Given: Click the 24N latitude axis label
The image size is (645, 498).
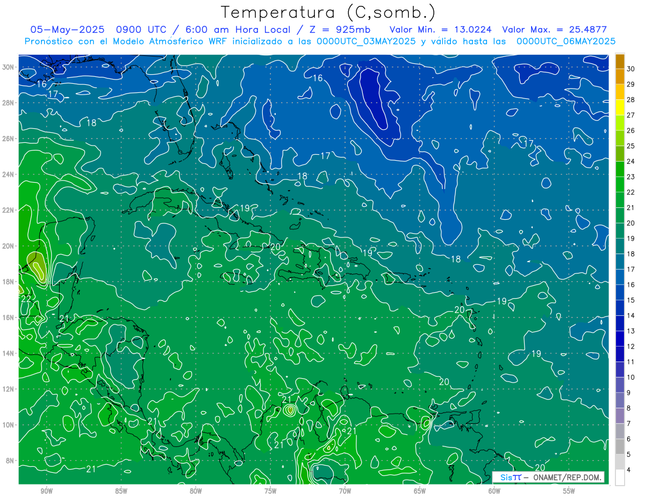Looking at the screenshot, I should 9,174.
